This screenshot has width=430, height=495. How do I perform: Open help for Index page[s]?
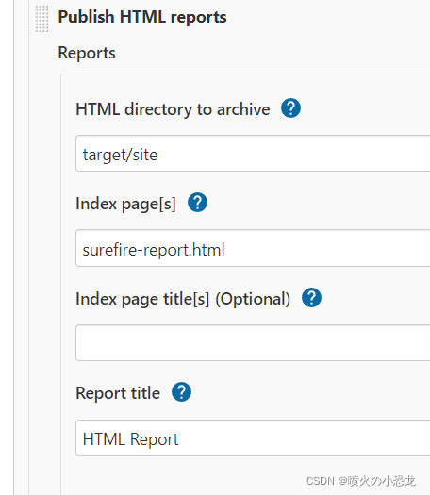pos(197,203)
